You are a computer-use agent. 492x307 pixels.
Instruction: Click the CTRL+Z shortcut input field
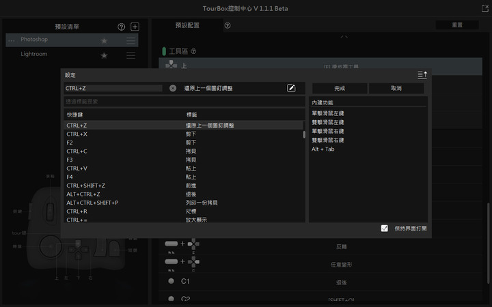click(113, 88)
